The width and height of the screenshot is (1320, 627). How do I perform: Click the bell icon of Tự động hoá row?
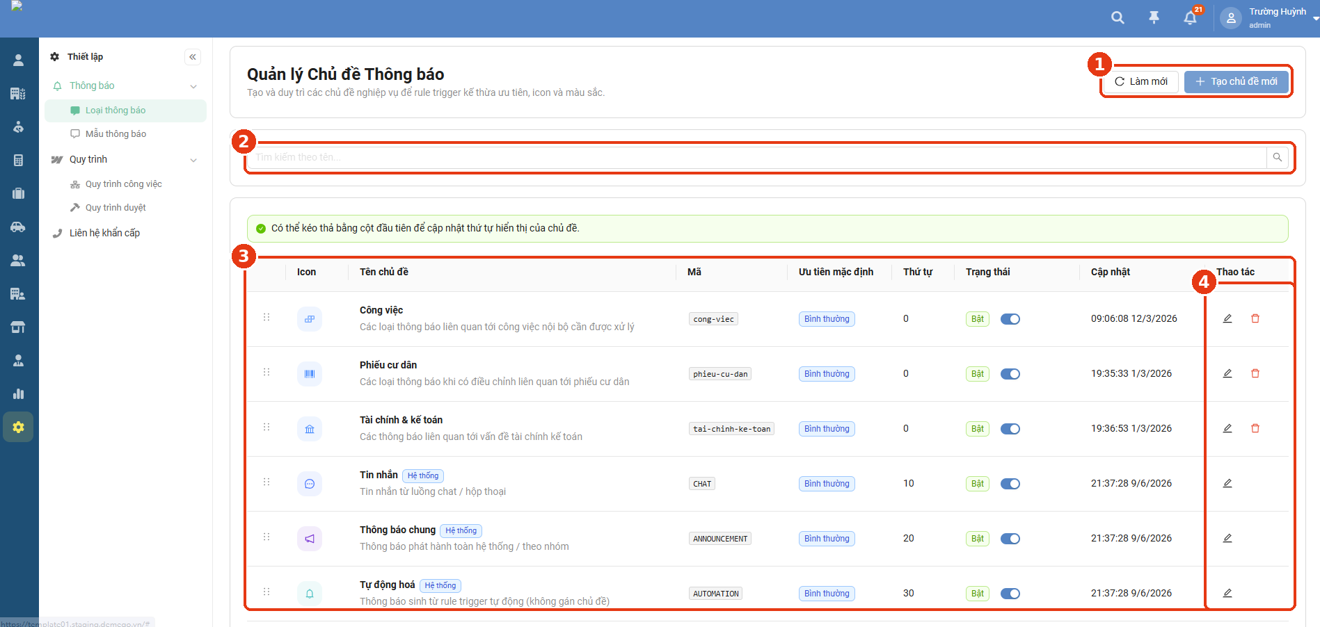[310, 594]
